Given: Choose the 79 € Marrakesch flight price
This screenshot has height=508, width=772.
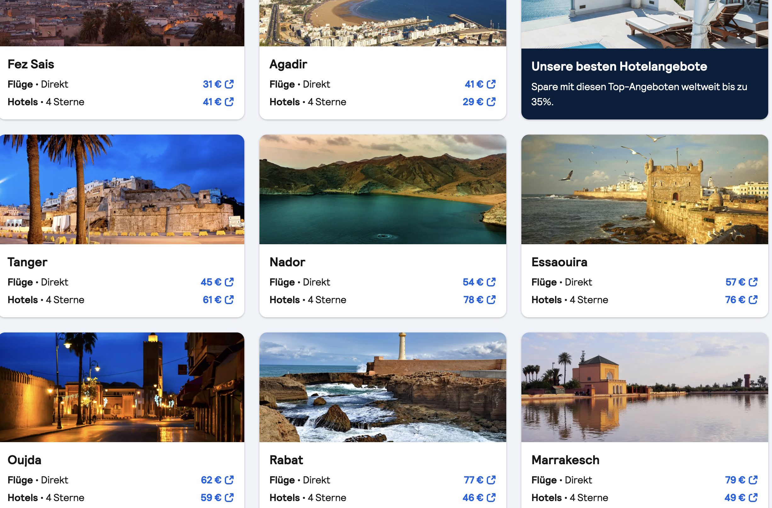Looking at the screenshot, I should click(735, 479).
